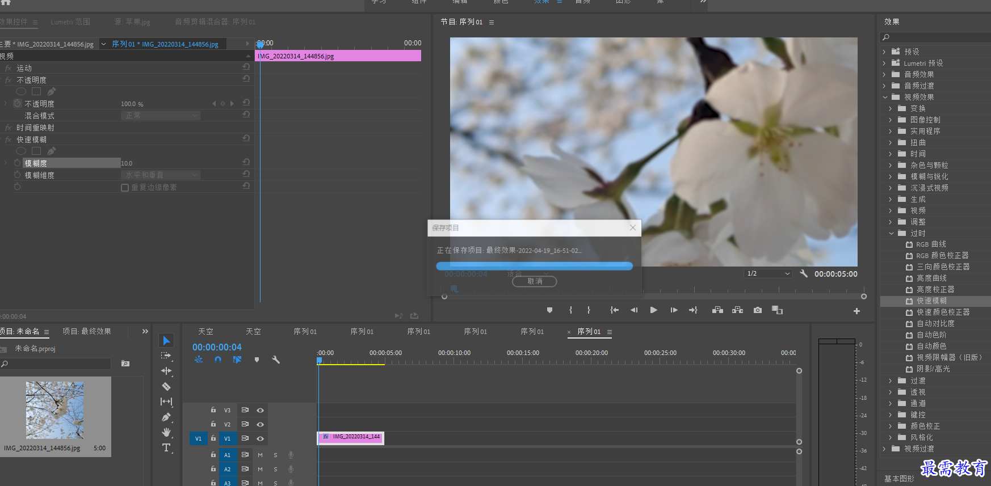Reset the Fast Blur effect parameters
Image resolution: width=991 pixels, height=486 pixels.
[246, 138]
